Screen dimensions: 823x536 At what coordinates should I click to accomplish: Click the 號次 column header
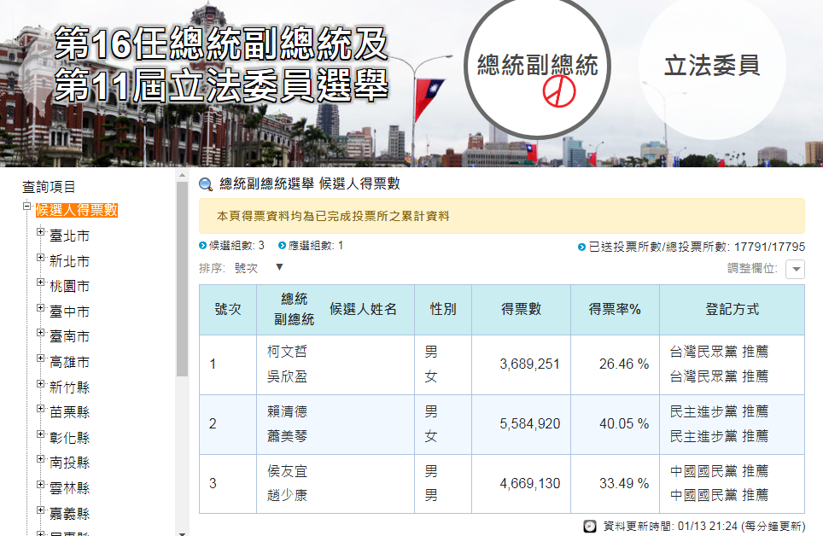click(228, 309)
